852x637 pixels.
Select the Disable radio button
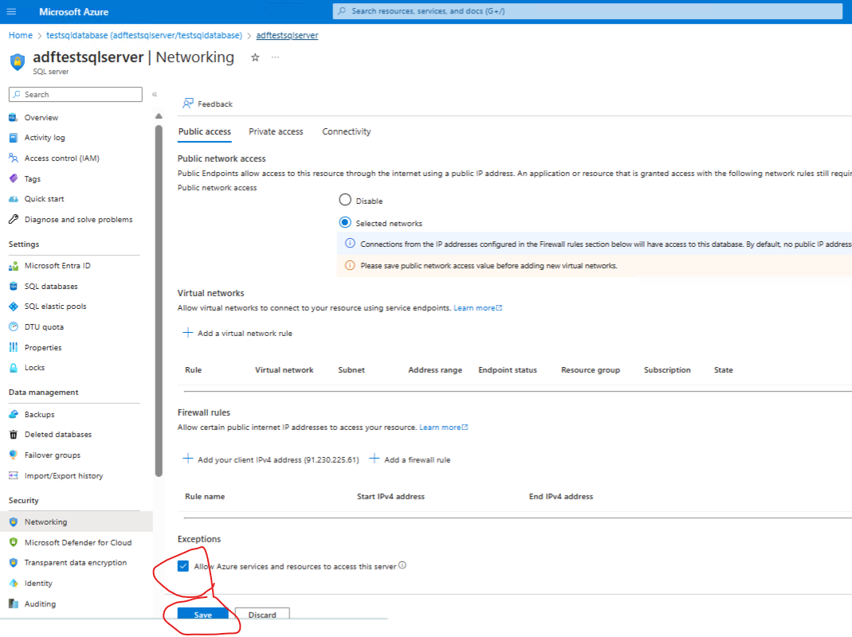click(345, 200)
